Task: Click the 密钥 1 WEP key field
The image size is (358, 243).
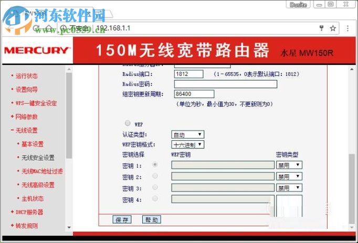Action: [x=223, y=165]
